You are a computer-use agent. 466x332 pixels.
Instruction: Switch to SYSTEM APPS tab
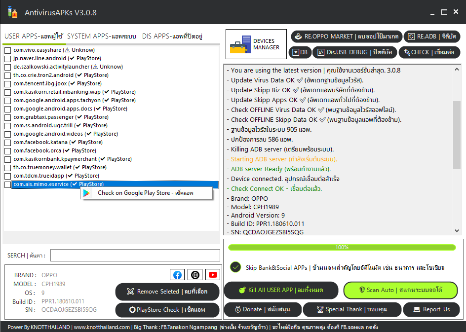coord(101,36)
